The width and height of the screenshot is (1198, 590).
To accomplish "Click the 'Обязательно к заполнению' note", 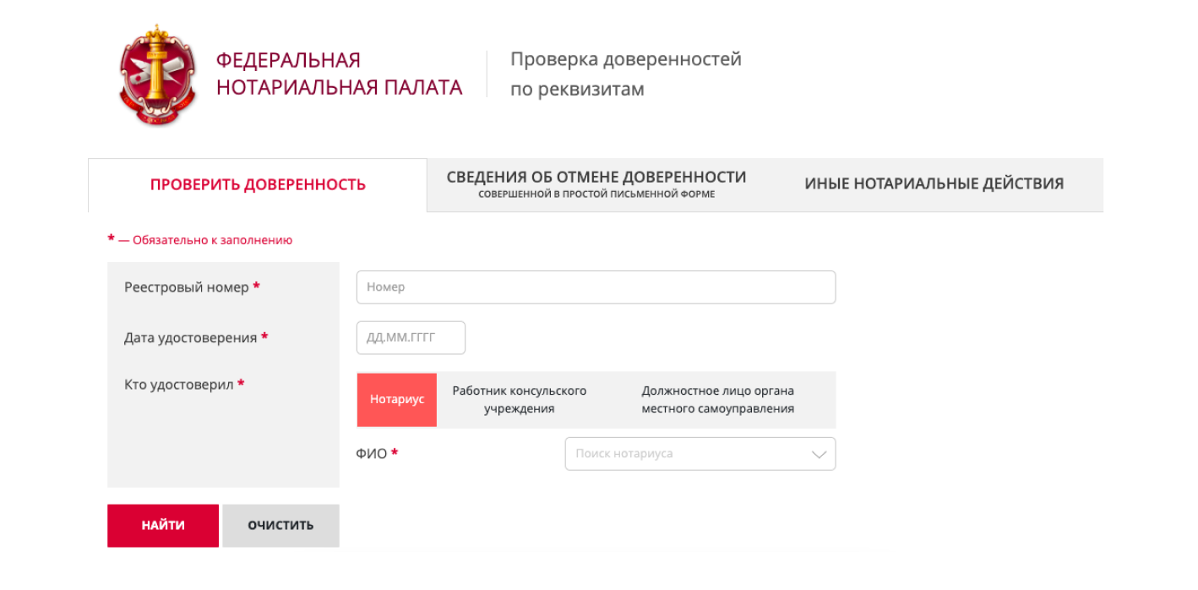I will 212,240.
